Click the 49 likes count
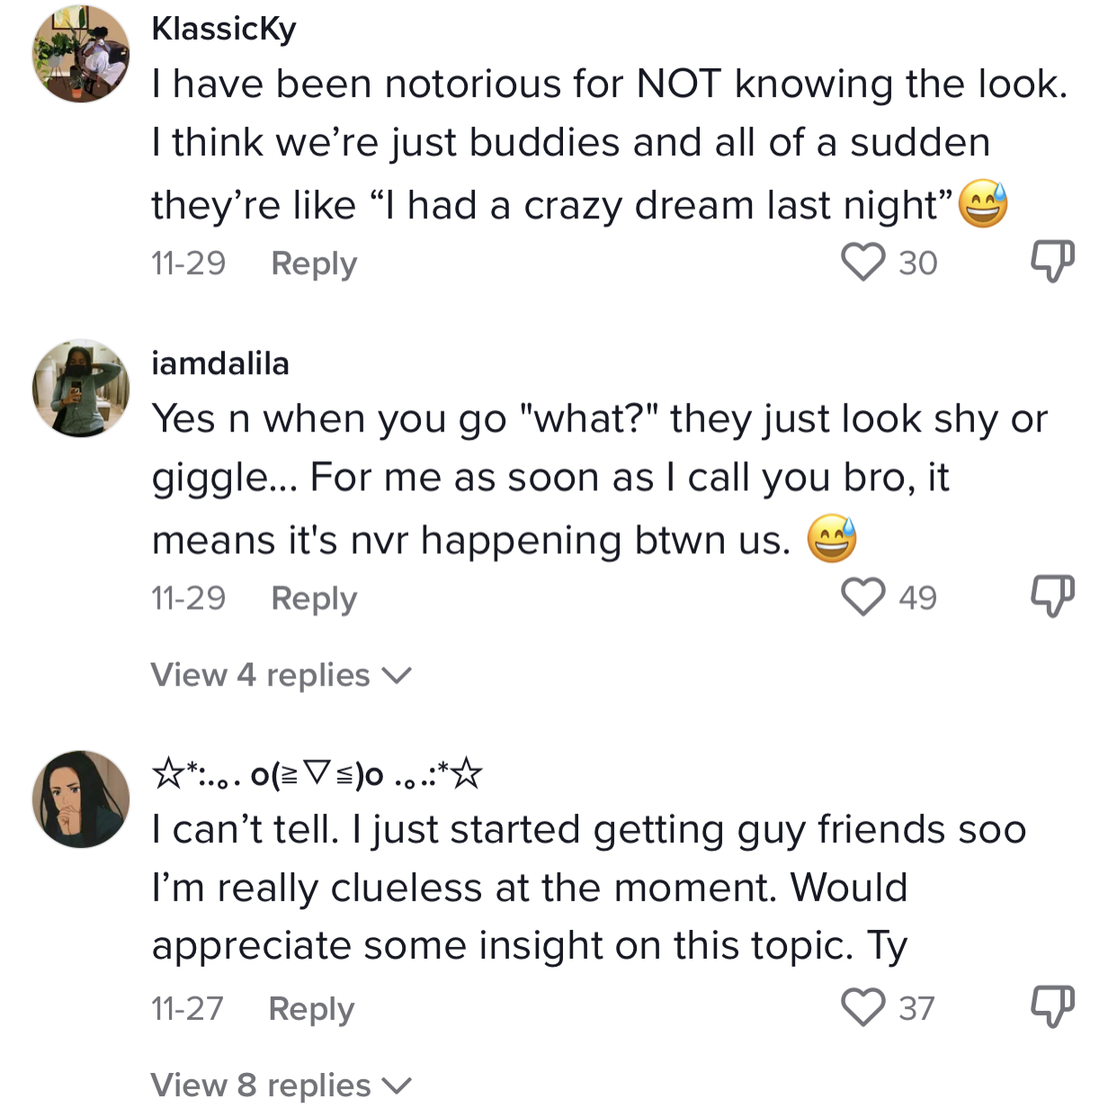This screenshot has height=1117, width=1117. 917,598
